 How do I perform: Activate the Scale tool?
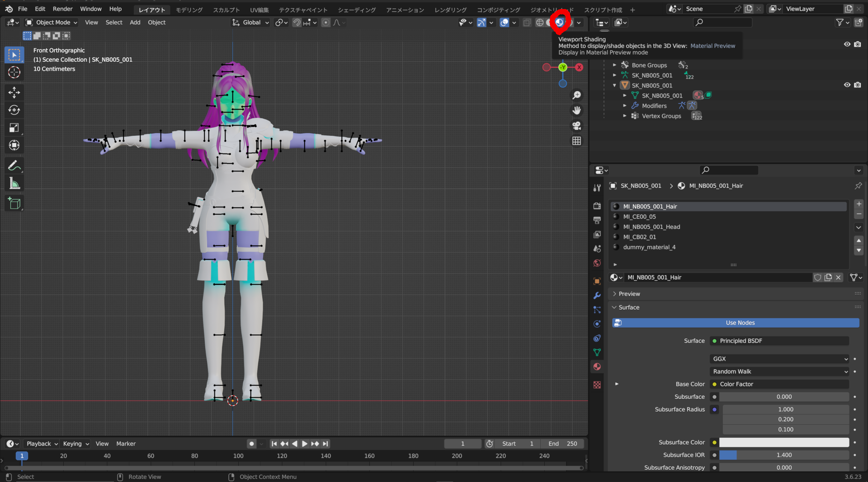pos(14,128)
